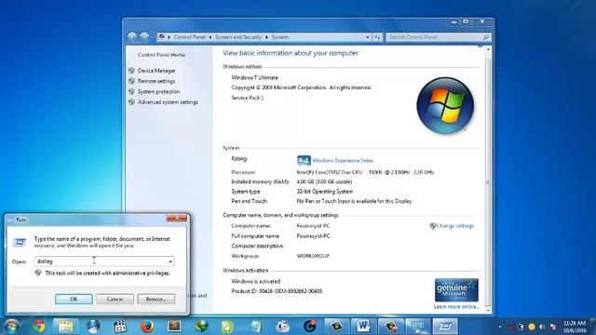This screenshot has width=596, height=335.
Task: Open the blue globe browser icon in taskbar
Action: [93, 327]
